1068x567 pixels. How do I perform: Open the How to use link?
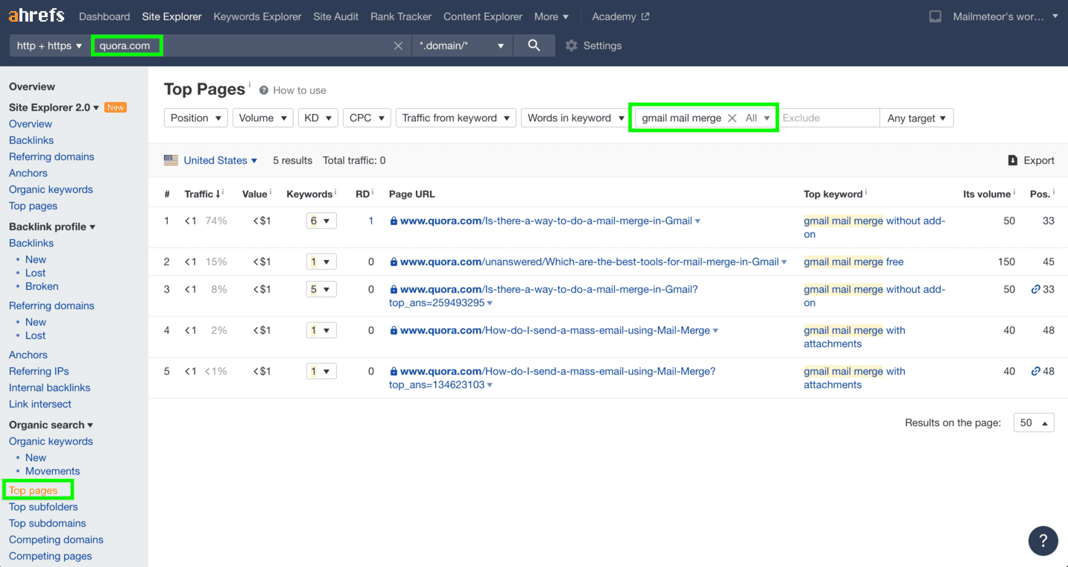coord(300,90)
